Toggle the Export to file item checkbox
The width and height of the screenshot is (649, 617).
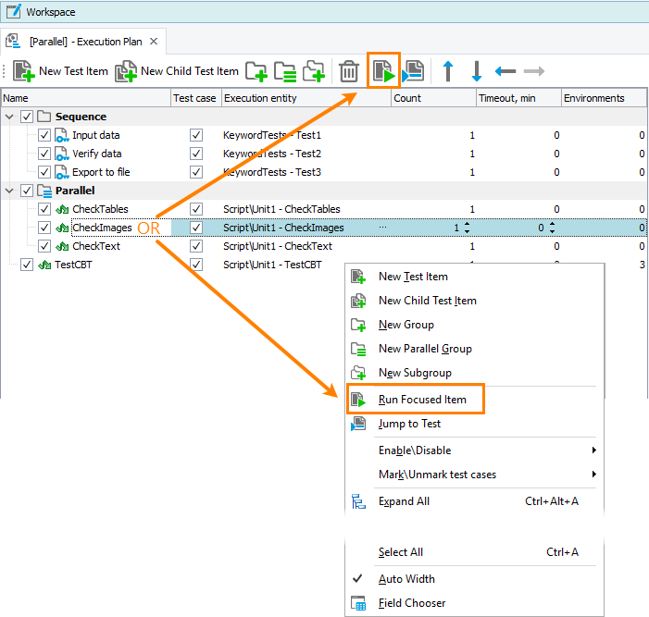coord(44,172)
